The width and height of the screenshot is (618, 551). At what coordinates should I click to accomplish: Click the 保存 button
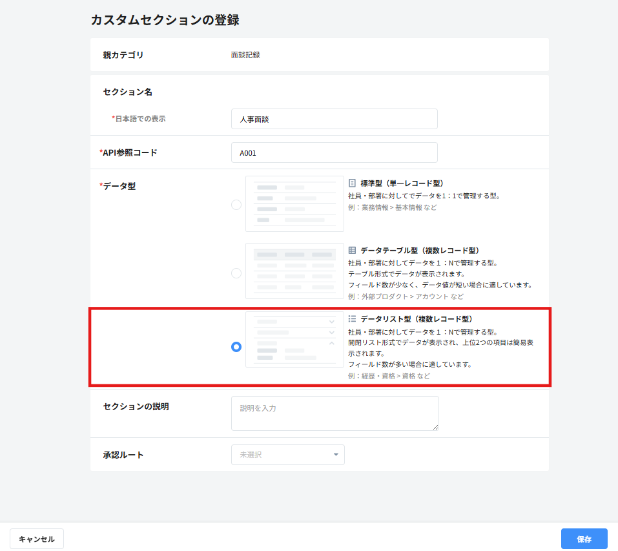(584, 539)
